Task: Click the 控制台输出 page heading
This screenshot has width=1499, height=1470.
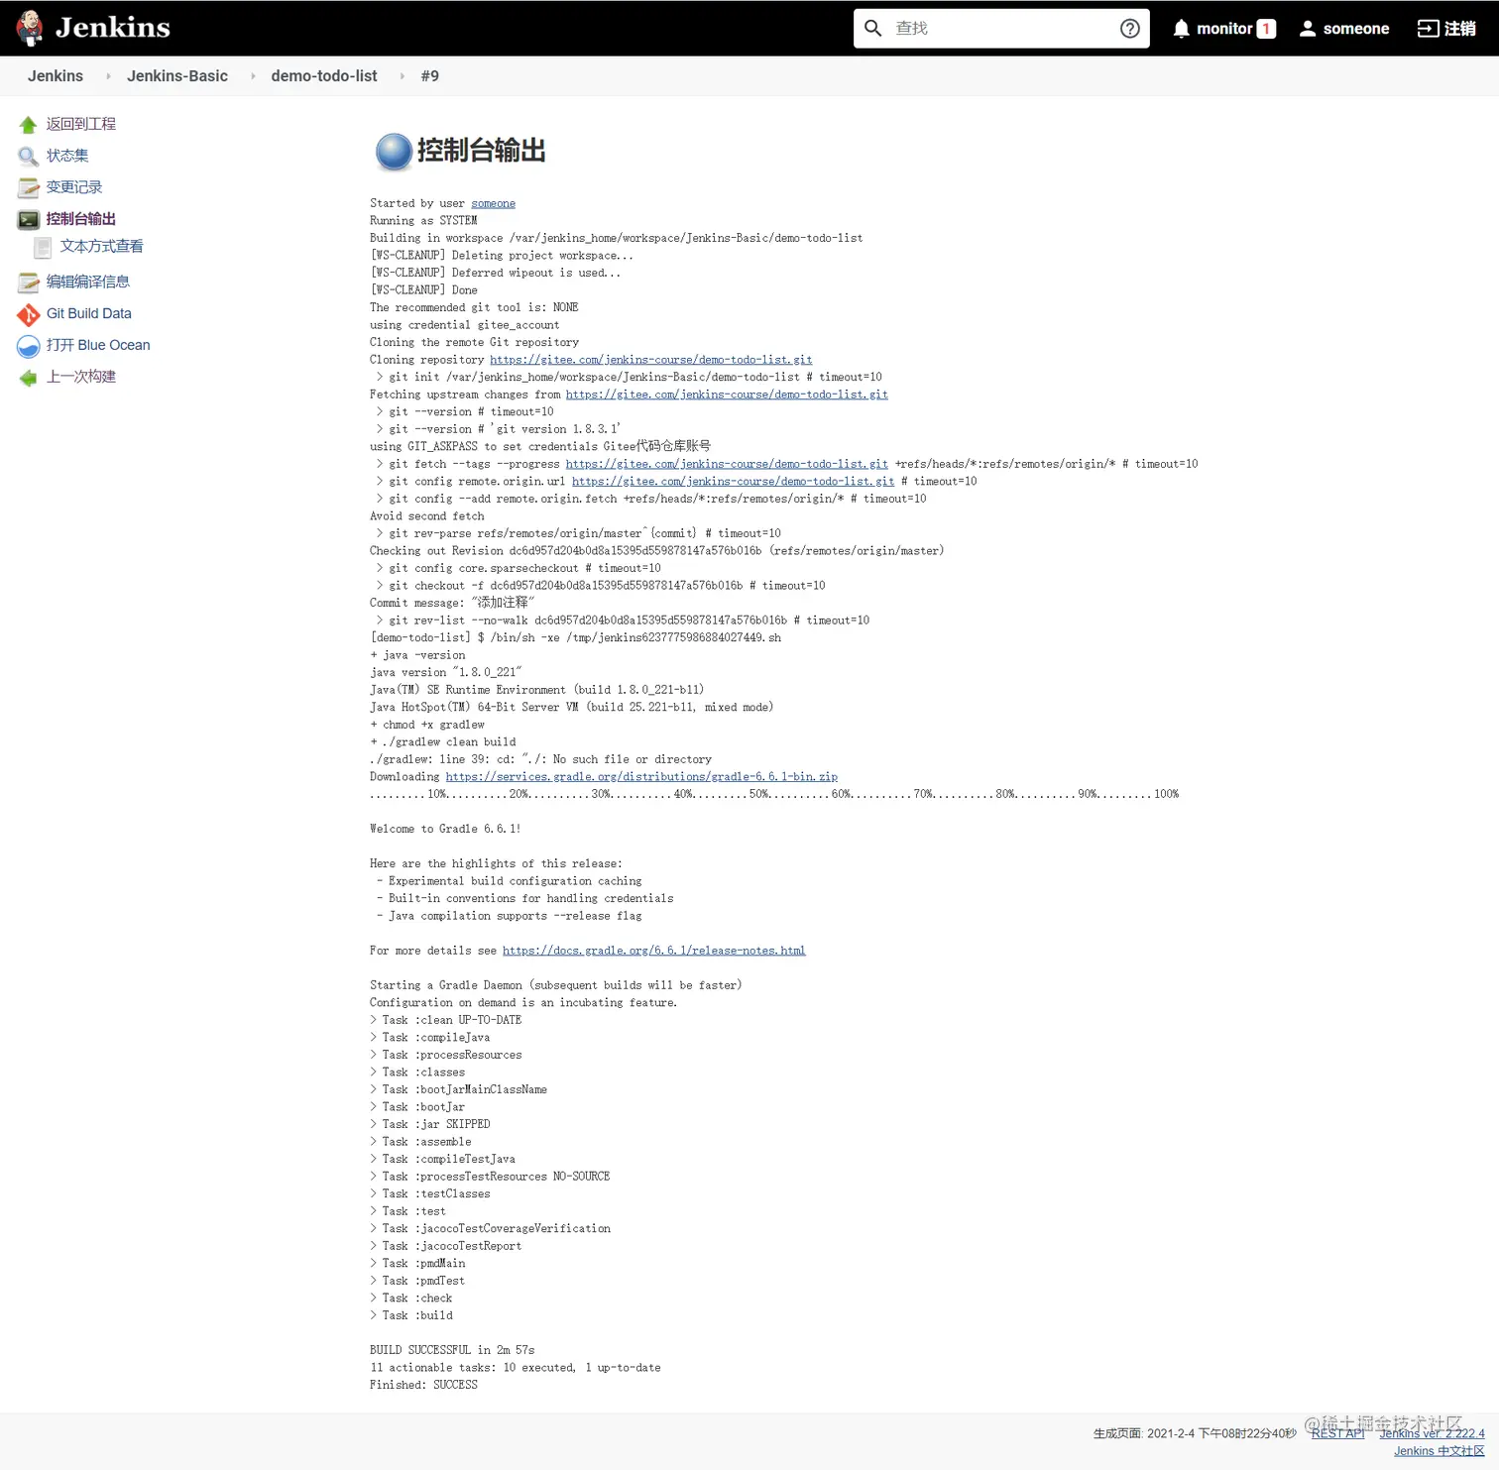Action: click(481, 151)
